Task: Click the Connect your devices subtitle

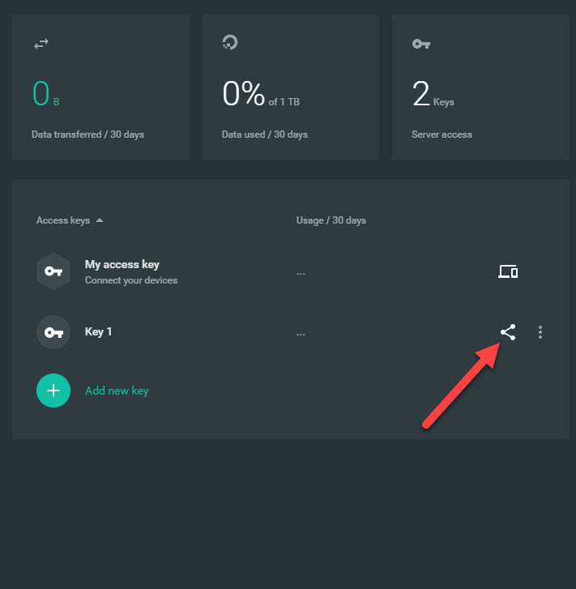Action: 131,280
